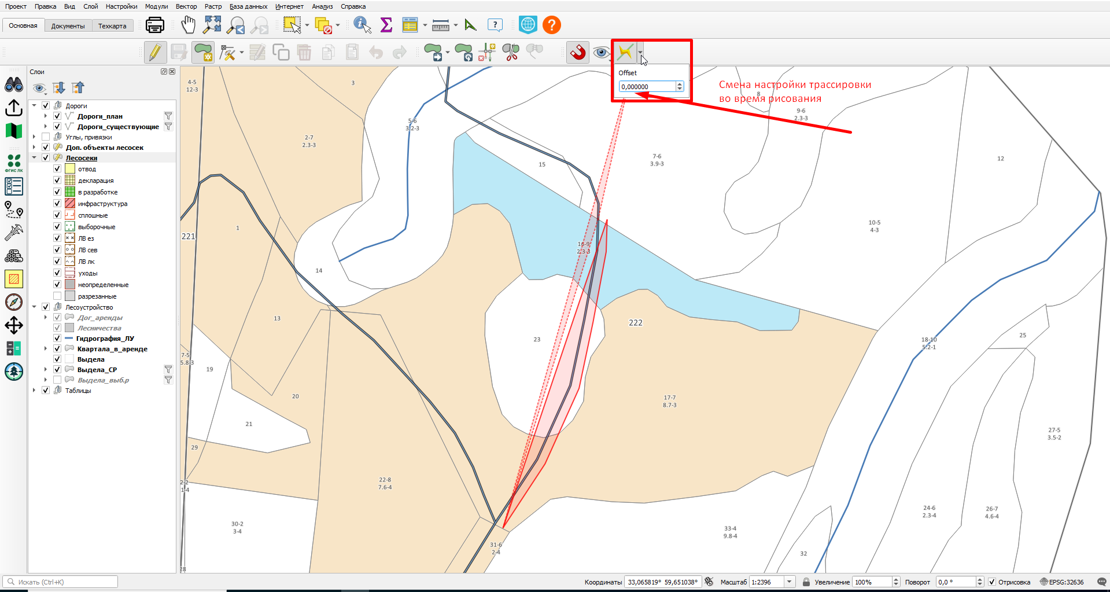Expand the Таблицы layer group
This screenshot has height=592, width=1110.
tap(34, 391)
